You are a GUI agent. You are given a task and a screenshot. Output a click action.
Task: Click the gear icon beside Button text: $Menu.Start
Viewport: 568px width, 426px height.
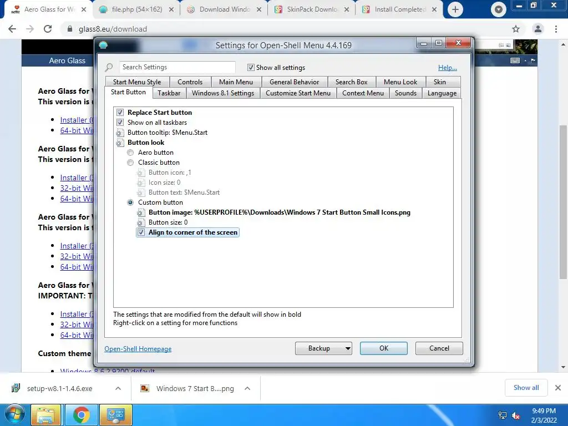[x=141, y=192]
